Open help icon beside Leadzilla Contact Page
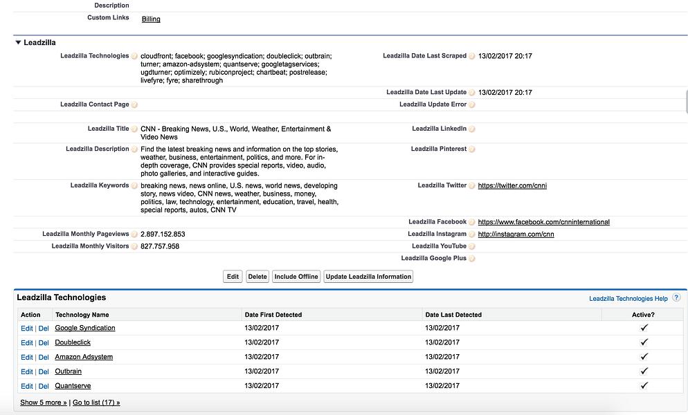Viewport: 688px width, 415px height. click(134, 104)
